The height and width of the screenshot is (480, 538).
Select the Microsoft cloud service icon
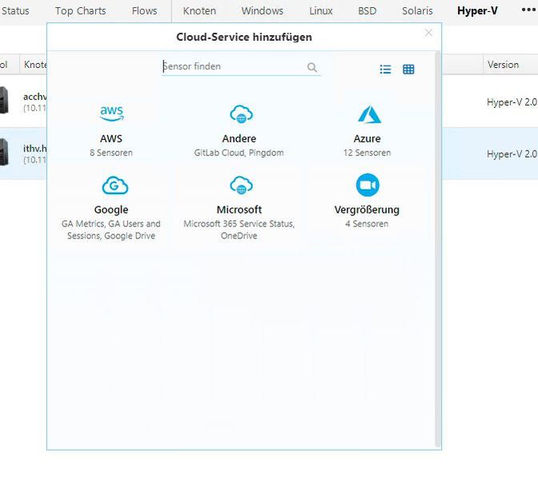[x=241, y=185]
